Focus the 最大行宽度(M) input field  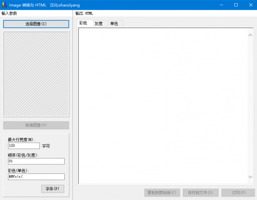24,146
